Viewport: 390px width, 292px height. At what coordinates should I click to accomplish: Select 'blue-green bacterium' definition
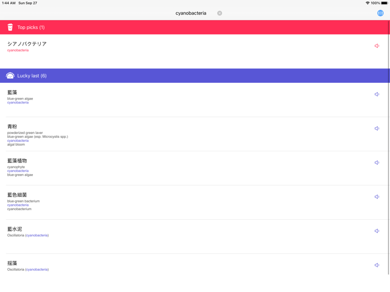click(x=23, y=201)
